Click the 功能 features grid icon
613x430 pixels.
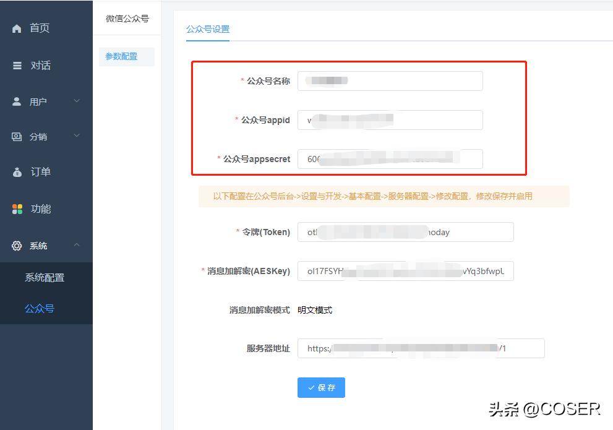[x=17, y=209]
